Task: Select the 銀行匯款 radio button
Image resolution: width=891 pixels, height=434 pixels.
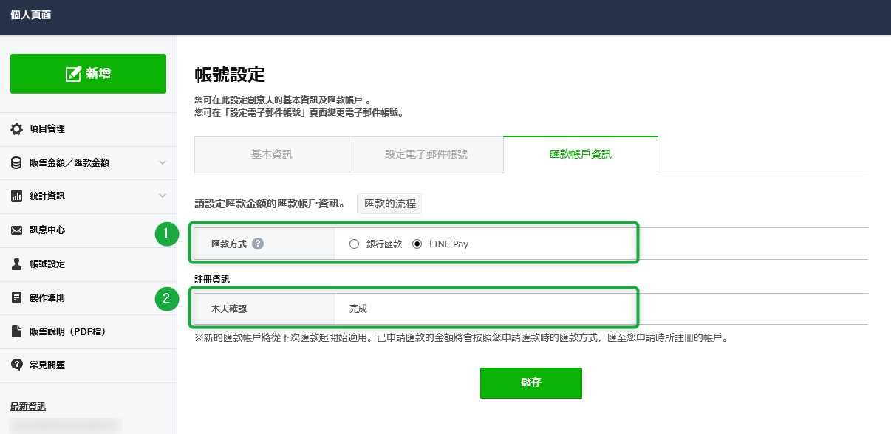Action: (x=353, y=244)
